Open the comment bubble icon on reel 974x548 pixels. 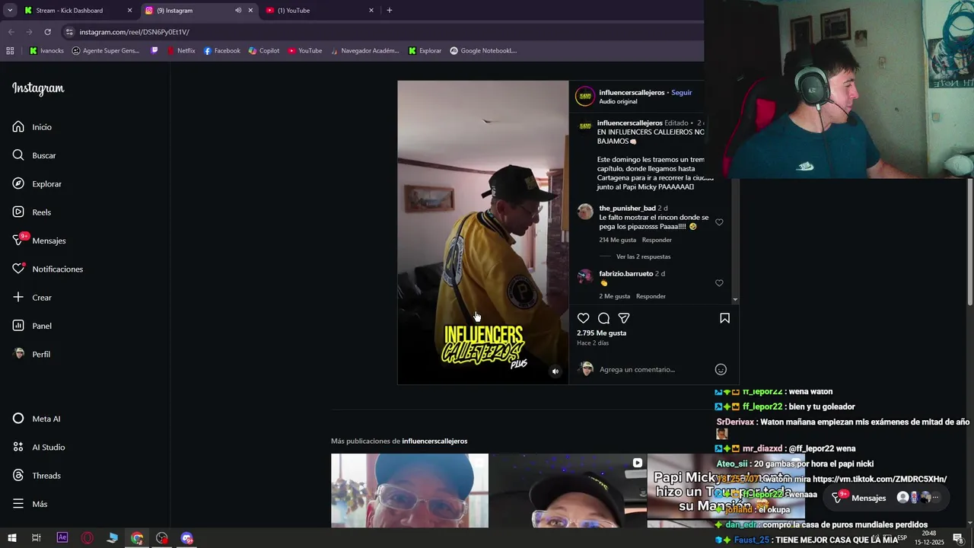click(x=603, y=318)
